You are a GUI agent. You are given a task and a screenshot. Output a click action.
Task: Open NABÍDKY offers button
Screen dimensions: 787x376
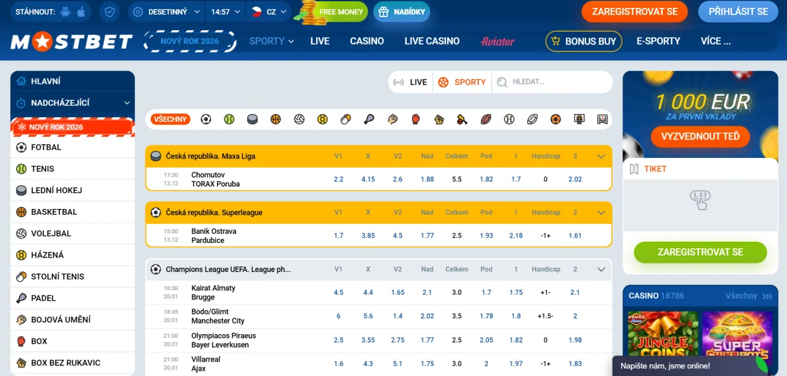402,12
